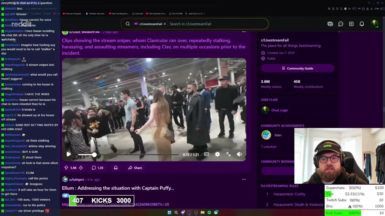Open Discord from the taskbar

183,212
